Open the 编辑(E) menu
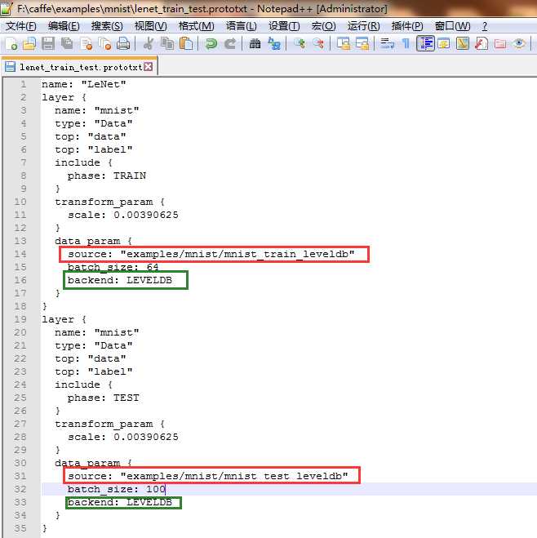The width and height of the screenshot is (537, 538). 64,26
